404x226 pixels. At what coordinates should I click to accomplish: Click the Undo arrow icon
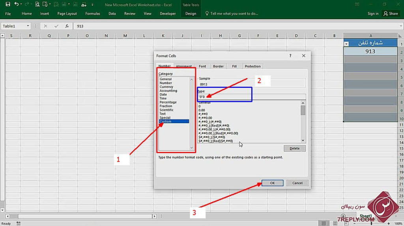tap(17, 4)
